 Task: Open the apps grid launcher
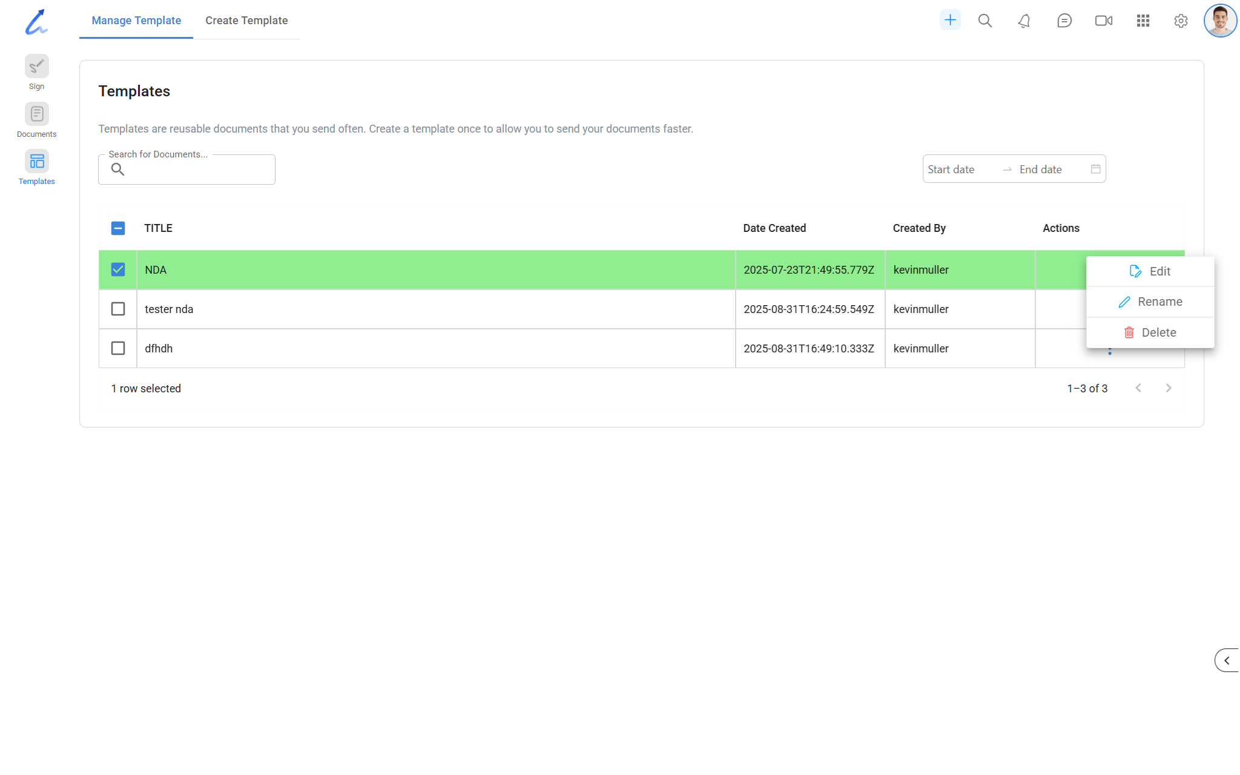[1143, 21]
